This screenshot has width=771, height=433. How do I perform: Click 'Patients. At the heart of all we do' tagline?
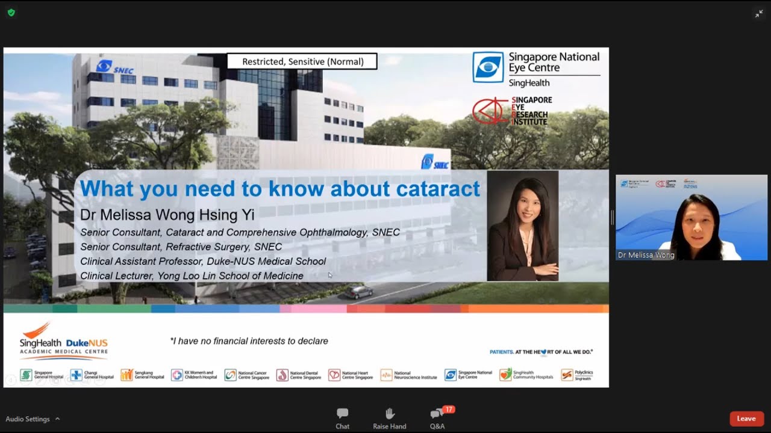542,352
